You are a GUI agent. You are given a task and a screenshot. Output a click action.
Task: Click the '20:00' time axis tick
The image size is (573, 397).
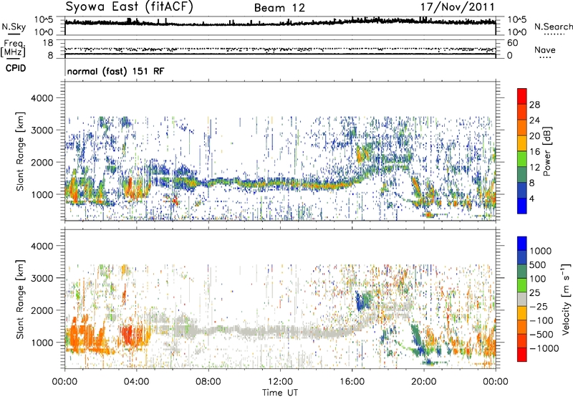pyautogui.click(x=424, y=382)
